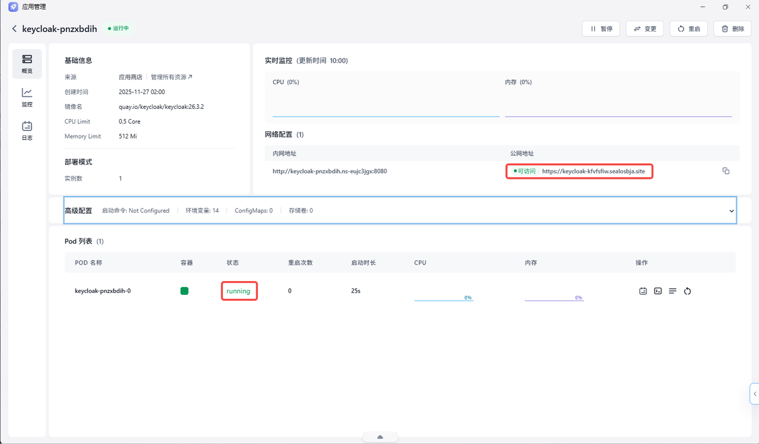
Task: Click the app title keycloak-pnzxbdih
Action: 59,28
